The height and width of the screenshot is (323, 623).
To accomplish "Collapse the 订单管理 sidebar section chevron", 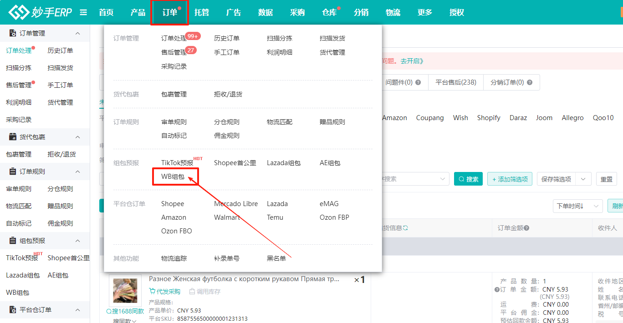I will tap(77, 33).
